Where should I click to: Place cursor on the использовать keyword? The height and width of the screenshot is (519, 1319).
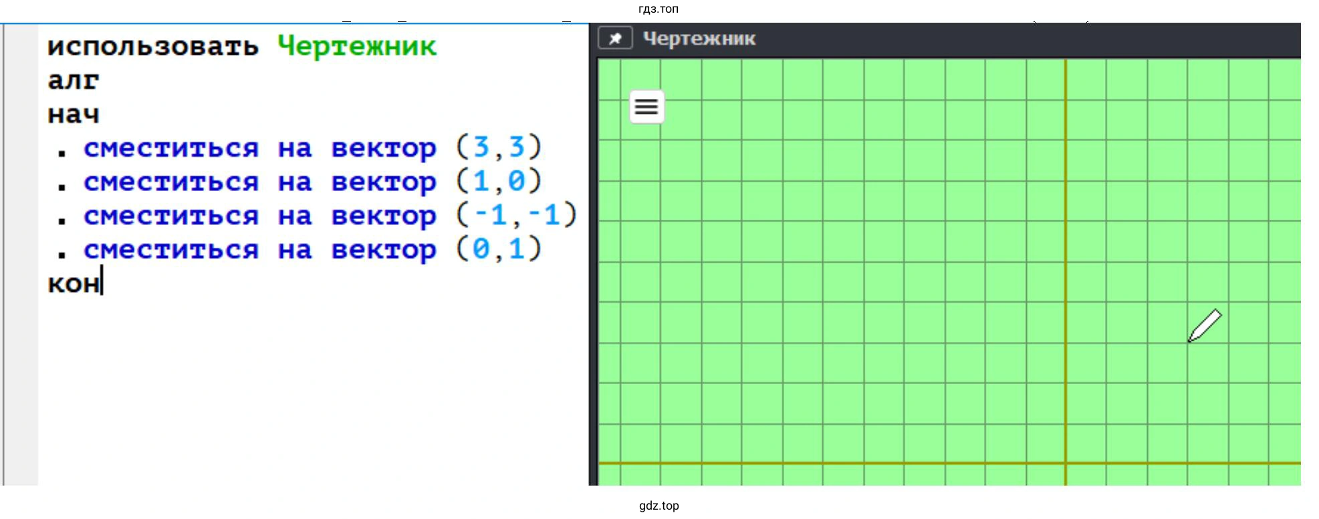pyautogui.click(x=152, y=47)
